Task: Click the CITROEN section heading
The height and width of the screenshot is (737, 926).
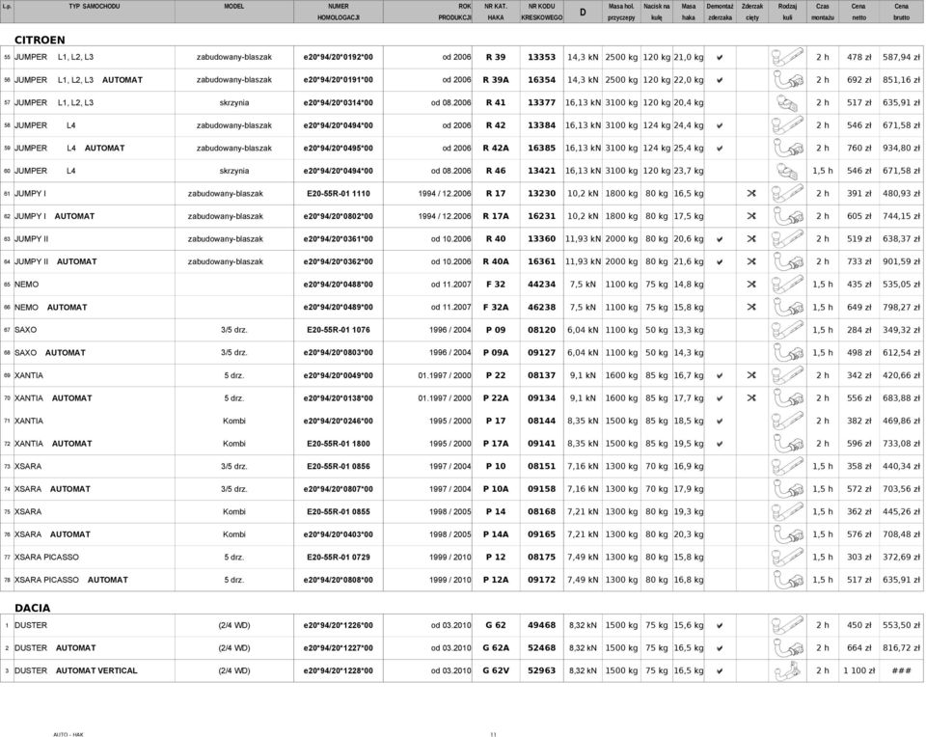Action: [x=40, y=41]
